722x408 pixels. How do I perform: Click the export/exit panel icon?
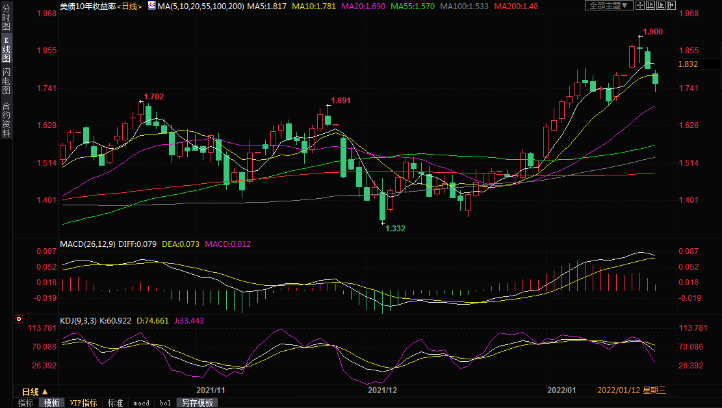click(673, 6)
